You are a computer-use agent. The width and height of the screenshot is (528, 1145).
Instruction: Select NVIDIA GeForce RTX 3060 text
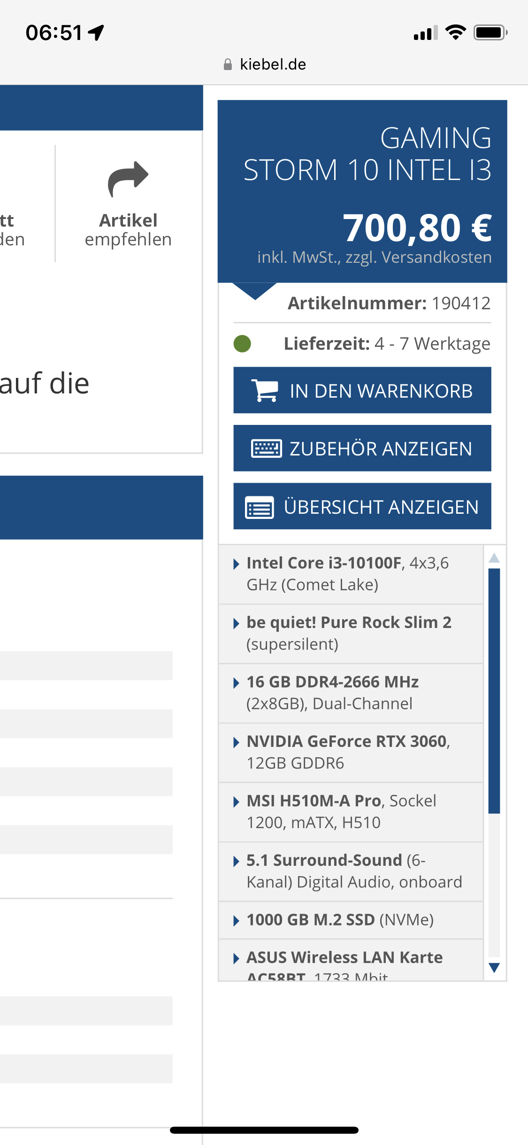tap(346, 741)
